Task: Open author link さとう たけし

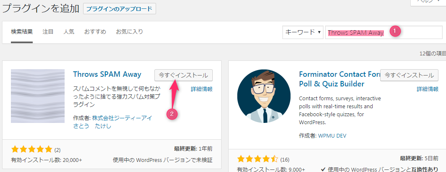Action: [92, 126]
